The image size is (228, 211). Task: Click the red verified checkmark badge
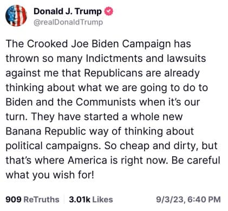tap(109, 11)
